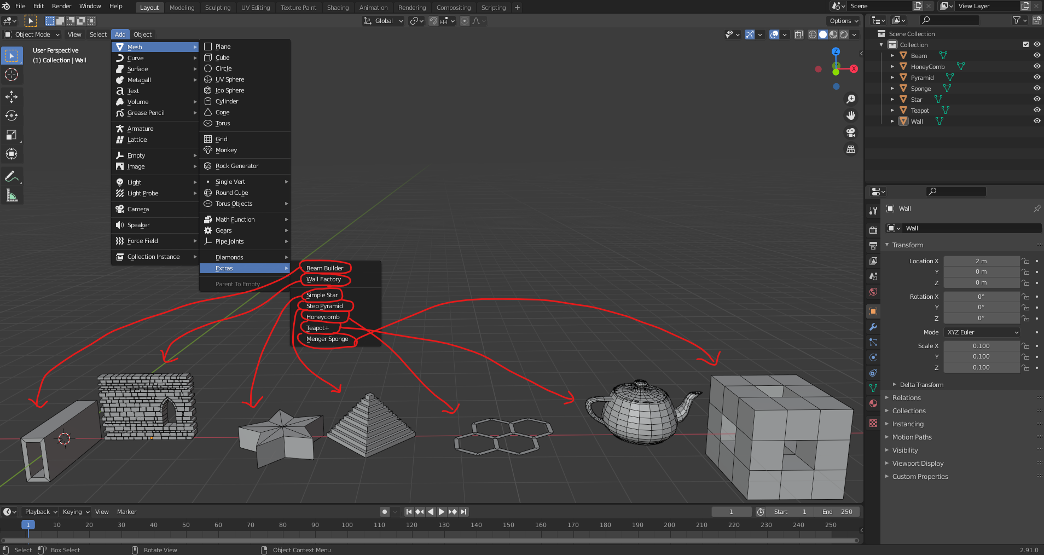Image resolution: width=1044 pixels, height=555 pixels.
Task: Expand the Relations panel
Action: [x=906, y=398]
